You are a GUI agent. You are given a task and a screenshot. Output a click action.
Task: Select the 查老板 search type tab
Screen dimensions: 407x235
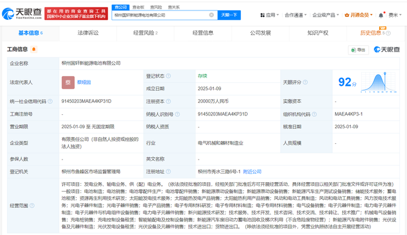tap(138, 6)
